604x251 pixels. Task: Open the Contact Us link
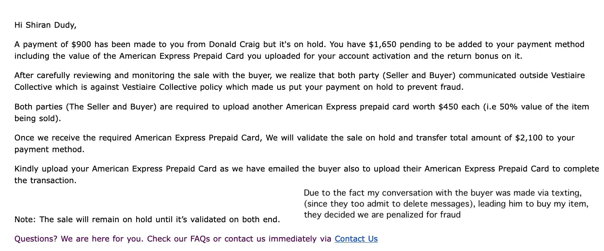[x=356, y=239]
